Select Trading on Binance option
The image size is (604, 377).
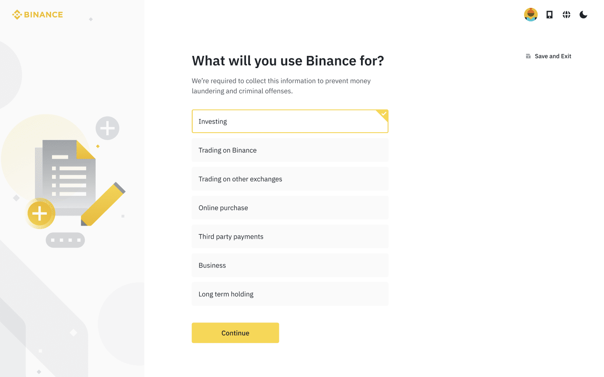(290, 150)
